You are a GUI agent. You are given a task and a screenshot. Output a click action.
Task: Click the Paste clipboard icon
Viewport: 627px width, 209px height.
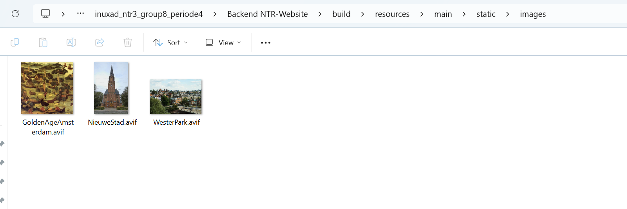(x=43, y=42)
